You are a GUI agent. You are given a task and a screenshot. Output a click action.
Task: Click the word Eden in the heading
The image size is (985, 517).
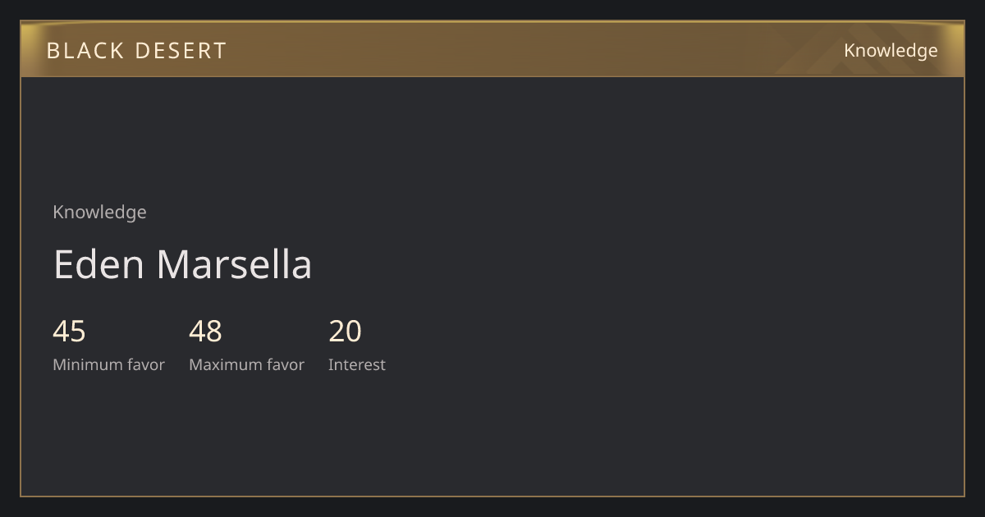coord(98,265)
